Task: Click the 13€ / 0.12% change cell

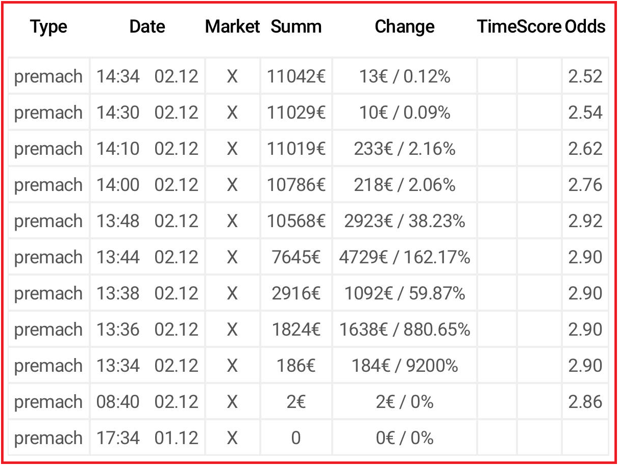Action: pyautogui.click(x=404, y=76)
